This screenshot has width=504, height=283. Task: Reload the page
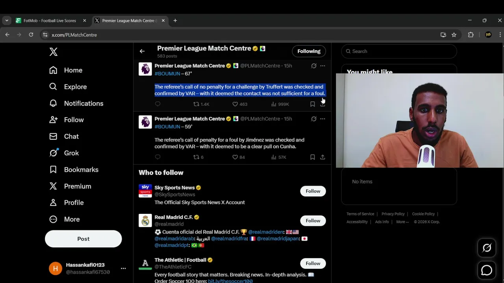(x=31, y=35)
